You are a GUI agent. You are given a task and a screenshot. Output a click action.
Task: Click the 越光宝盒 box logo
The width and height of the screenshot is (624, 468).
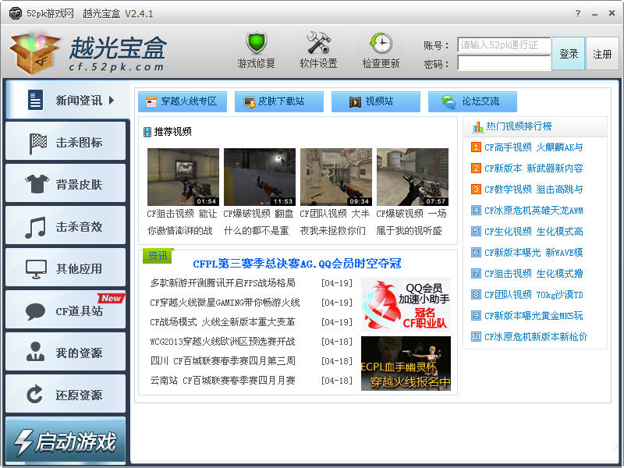[35, 53]
